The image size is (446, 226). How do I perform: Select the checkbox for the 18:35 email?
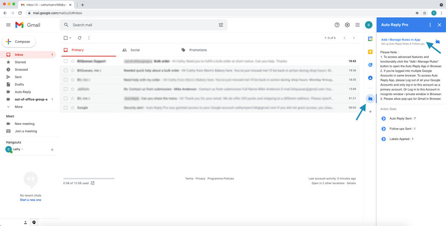click(66, 80)
